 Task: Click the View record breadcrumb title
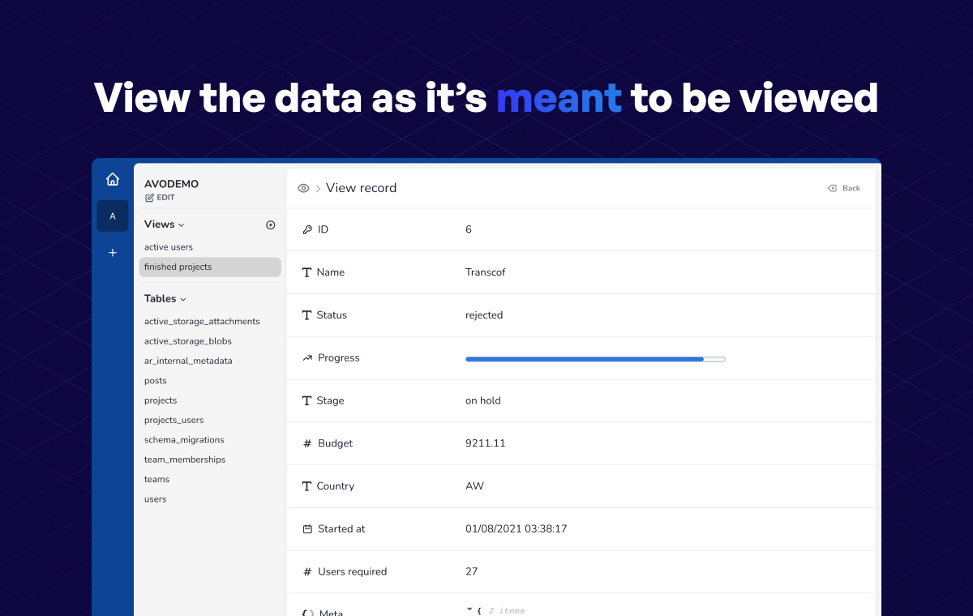(362, 188)
